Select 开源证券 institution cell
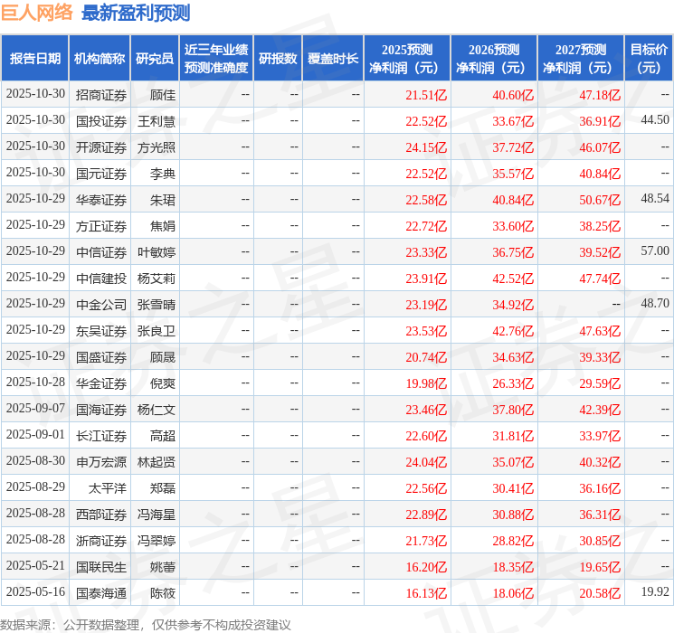The height and width of the screenshot is (633, 674). coord(101,147)
